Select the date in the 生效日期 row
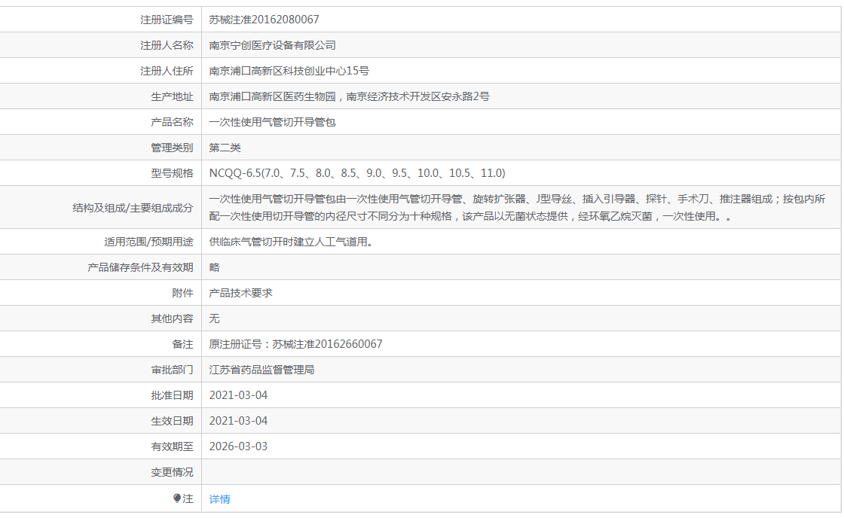The height and width of the screenshot is (518, 844). click(238, 421)
